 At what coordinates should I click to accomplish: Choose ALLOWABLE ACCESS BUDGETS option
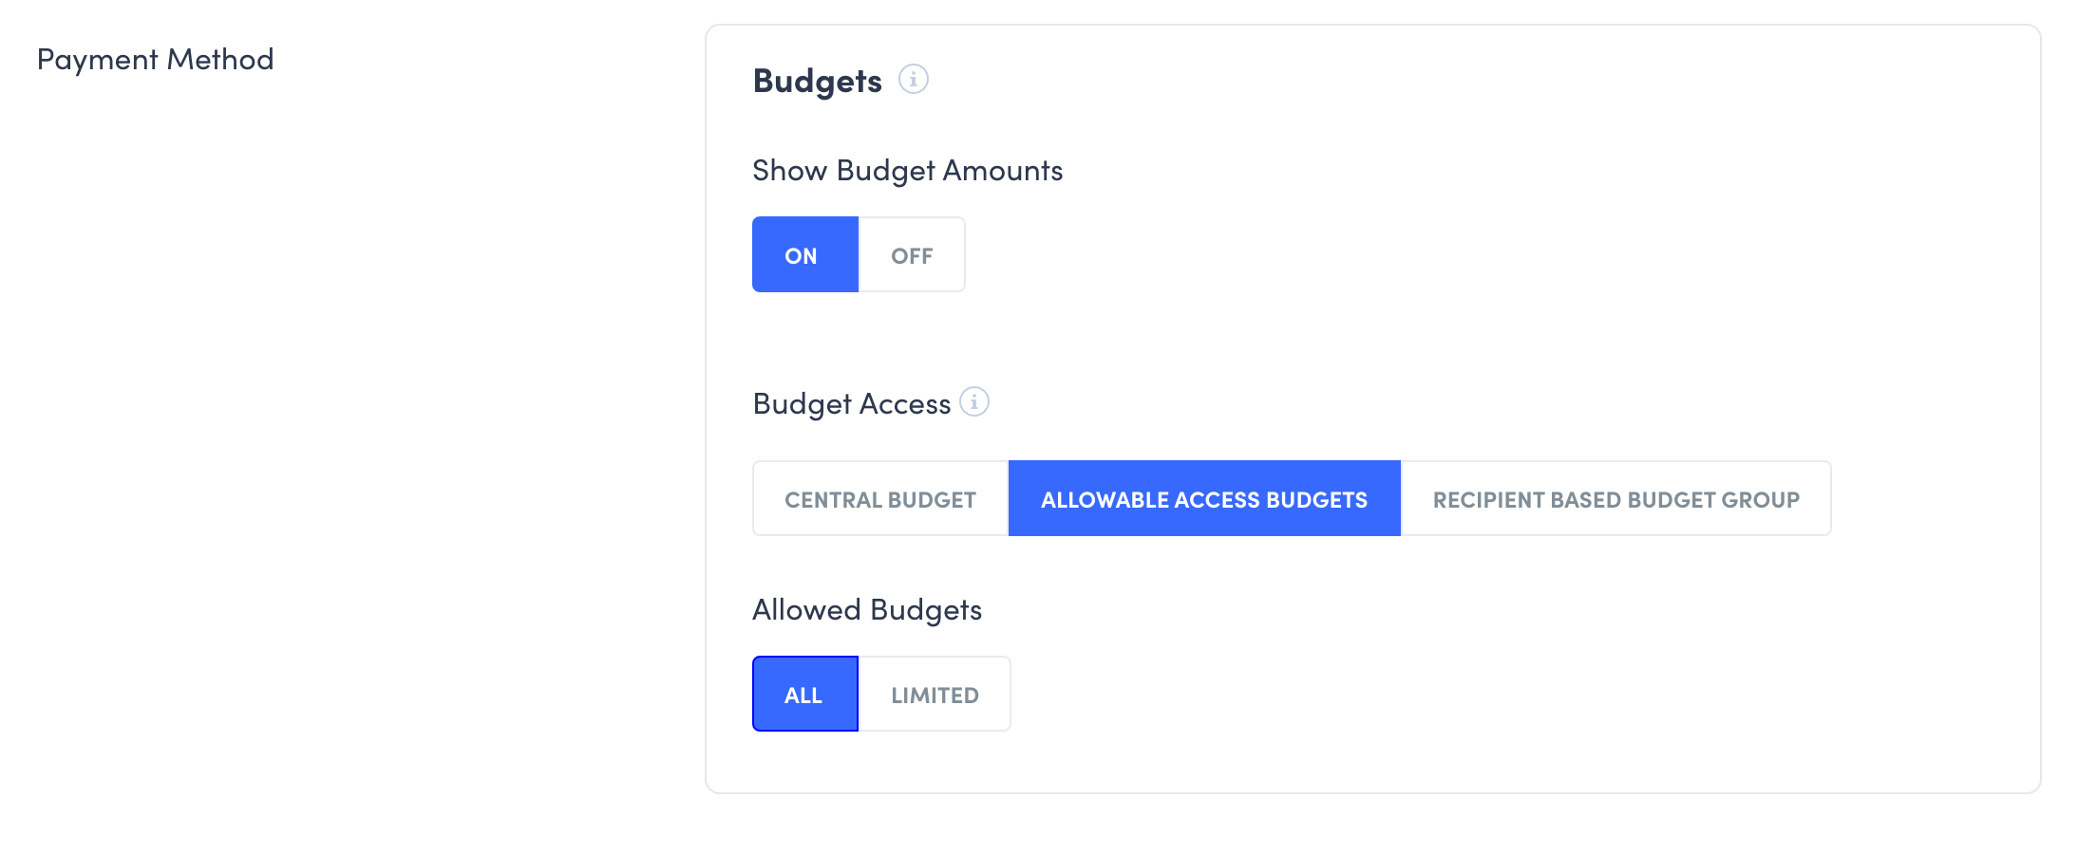click(x=1203, y=499)
